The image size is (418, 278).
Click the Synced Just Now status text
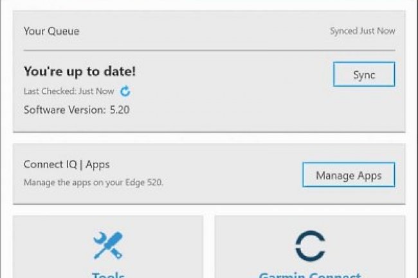click(363, 31)
